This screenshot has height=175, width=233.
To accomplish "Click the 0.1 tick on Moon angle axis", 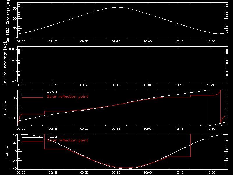I will (x=14, y=81).
